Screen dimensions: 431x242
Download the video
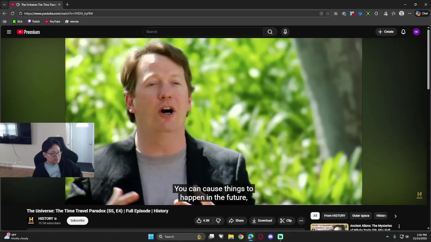tap(262, 220)
